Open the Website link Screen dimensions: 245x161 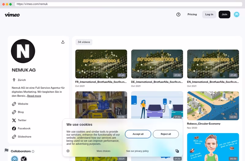[23, 104]
